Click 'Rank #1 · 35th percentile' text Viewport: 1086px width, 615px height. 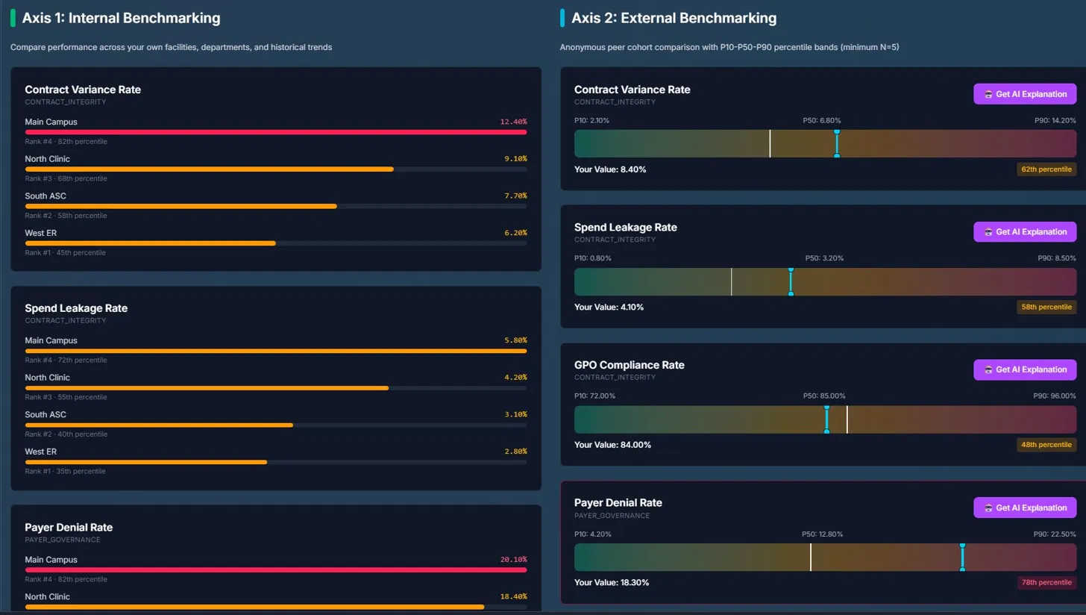tap(65, 472)
